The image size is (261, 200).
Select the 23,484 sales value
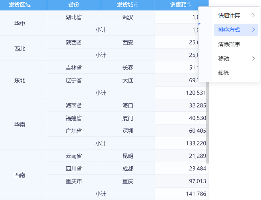[197, 168]
